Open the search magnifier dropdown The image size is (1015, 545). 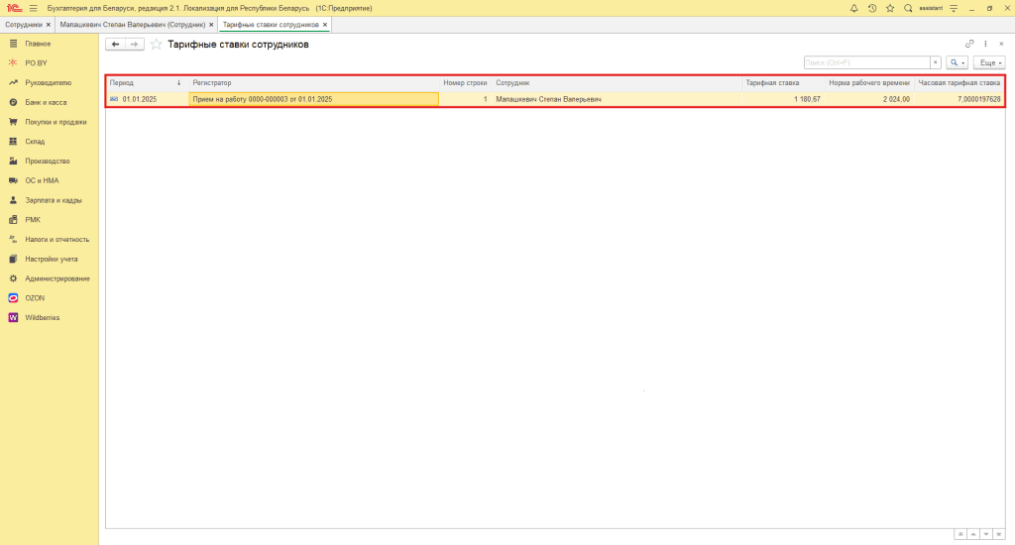tap(958, 62)
